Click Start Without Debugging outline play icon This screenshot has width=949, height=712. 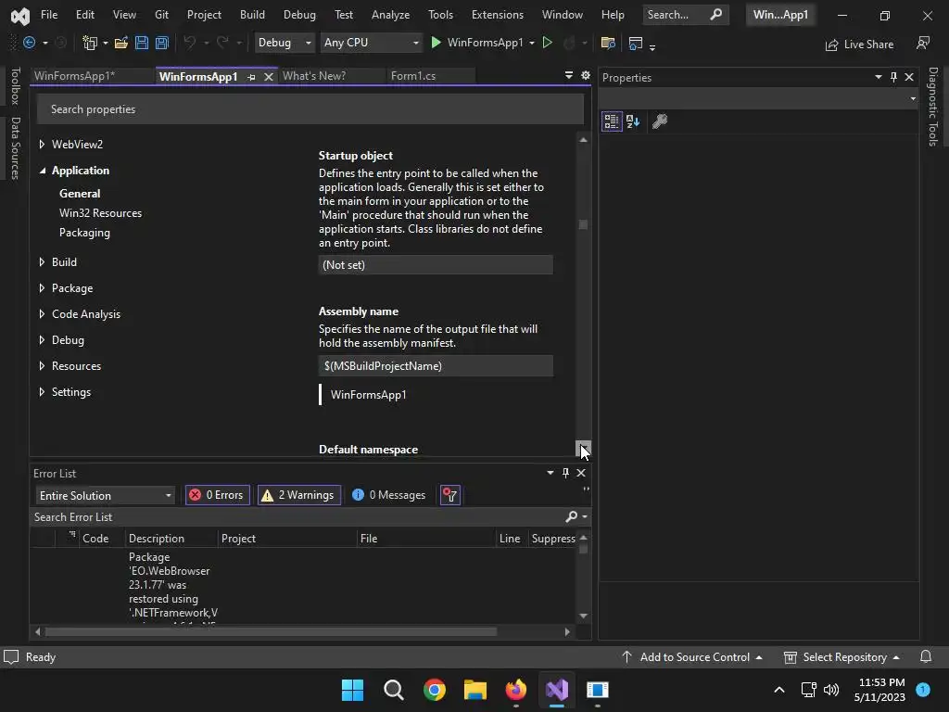pos(547,43)
